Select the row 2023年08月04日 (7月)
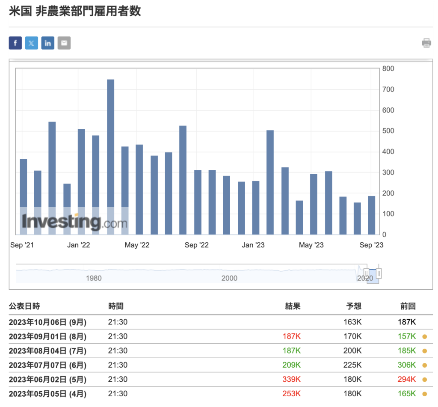 point(221,351)
